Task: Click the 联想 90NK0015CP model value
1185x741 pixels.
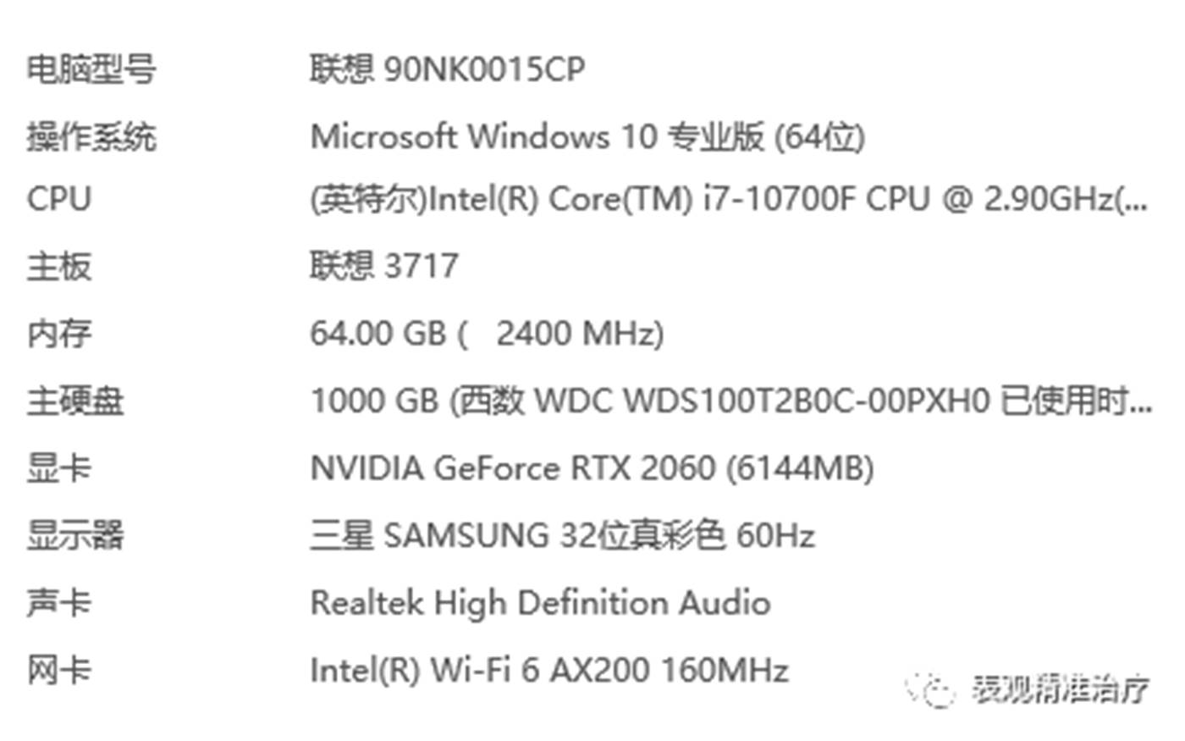Action: pyautogui.click(x=448, y=69)
